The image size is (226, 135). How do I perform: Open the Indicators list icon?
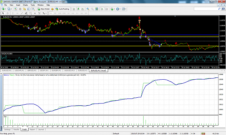click(112, 9)
